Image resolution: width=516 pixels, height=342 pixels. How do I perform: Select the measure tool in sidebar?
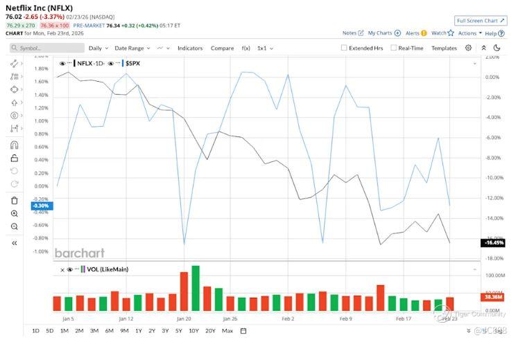pyautogui.click(x=14, y=129)
